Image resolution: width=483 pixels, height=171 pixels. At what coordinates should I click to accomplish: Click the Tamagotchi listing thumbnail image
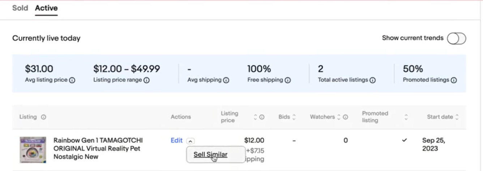33,149
